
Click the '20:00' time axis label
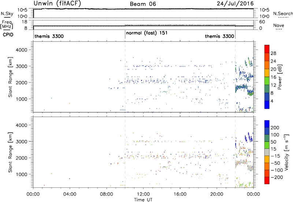tap(217, 194)
